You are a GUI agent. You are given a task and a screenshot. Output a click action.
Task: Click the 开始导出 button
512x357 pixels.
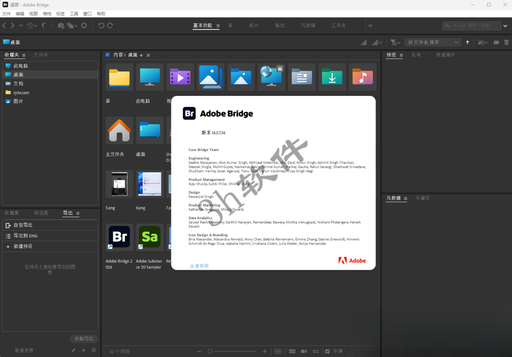coord(84,339)
